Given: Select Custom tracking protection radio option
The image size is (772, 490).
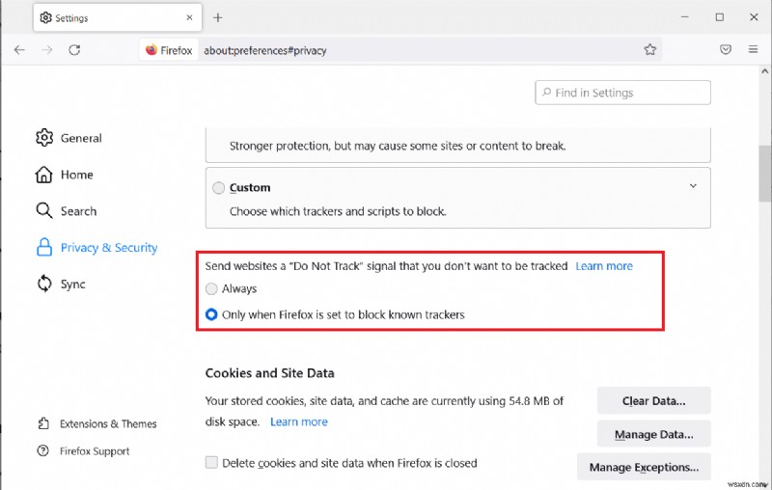Looking at the screenshot, I should click(219, 188).
